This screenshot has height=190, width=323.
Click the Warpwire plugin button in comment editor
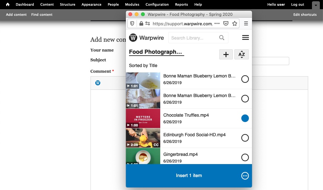coord(98,83)
